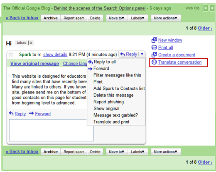Click View original message link
Viewport: 216px width, 172px height.
click(x=34, y=64)
